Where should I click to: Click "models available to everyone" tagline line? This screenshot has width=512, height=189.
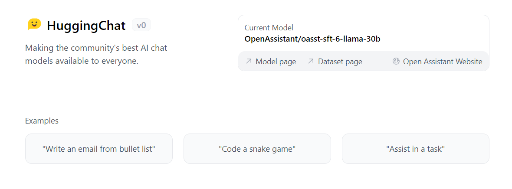pos(82,61)
